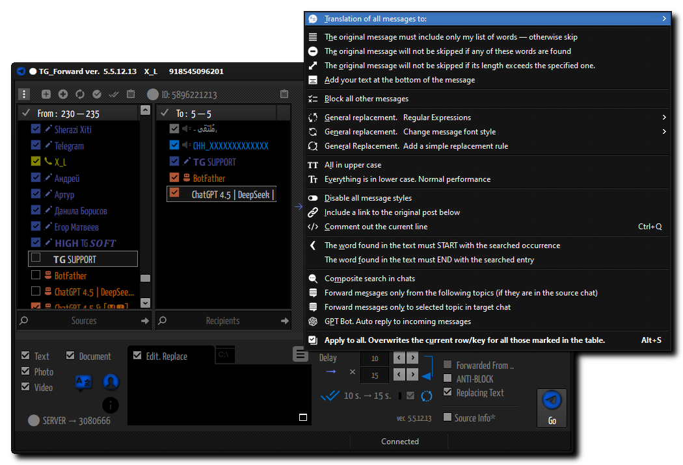This screenshot has width=683, height=465.
Task: Toggle the Photo checkbox
Action: [x=25, y=371]
